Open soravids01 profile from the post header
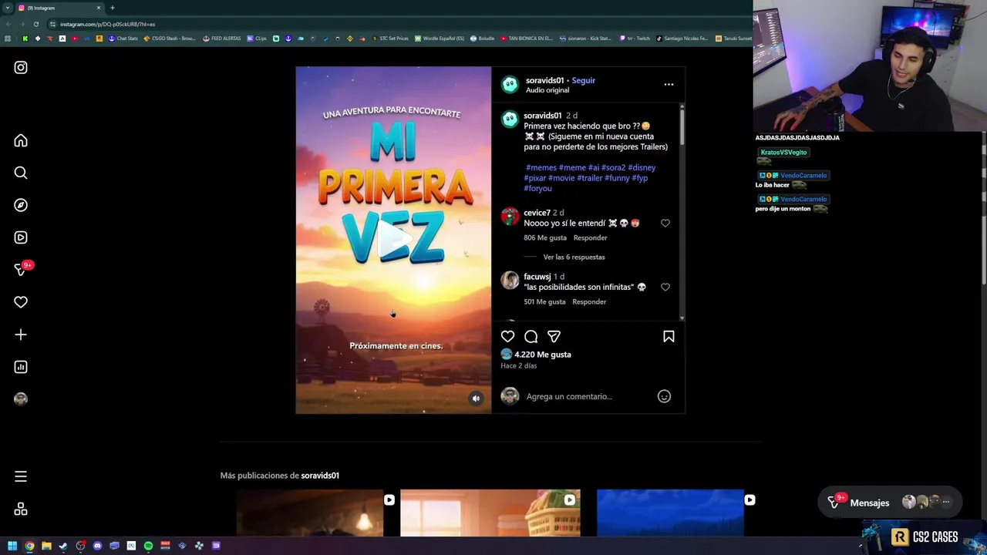The width and height of the screenshot is (987, 555). click(544, 80)
